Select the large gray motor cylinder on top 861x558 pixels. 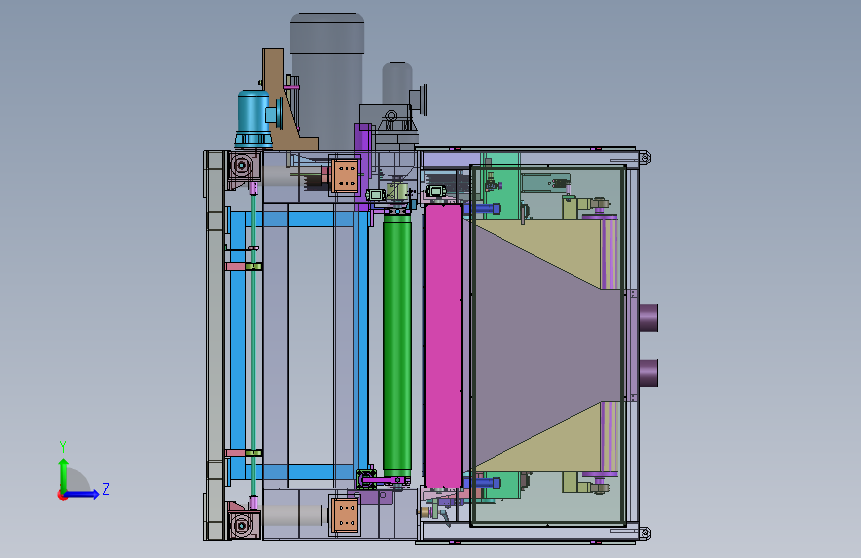coord(327,81)
